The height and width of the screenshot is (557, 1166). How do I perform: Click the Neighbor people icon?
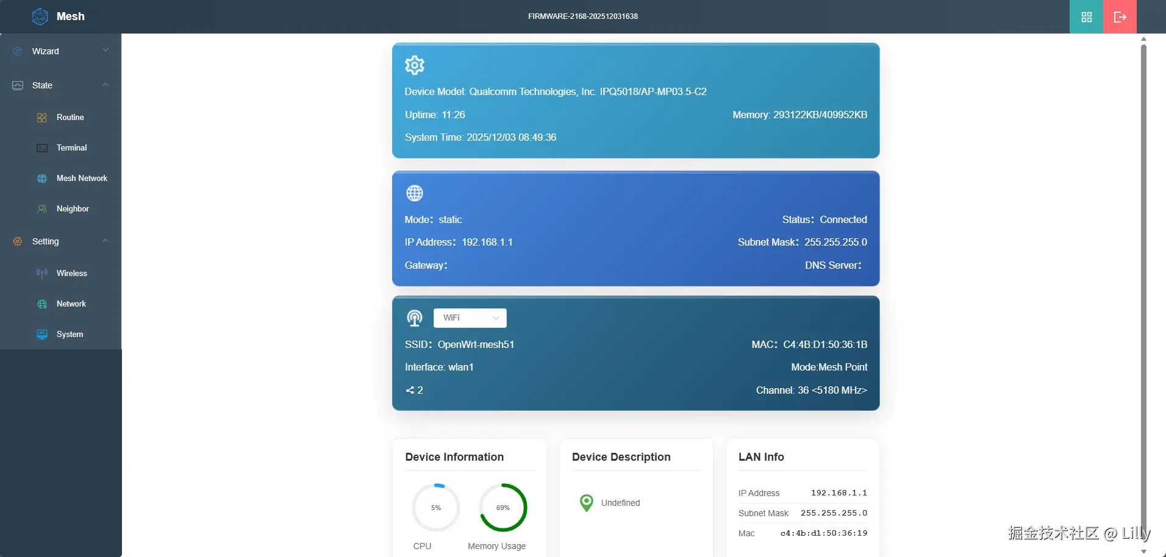42,209
